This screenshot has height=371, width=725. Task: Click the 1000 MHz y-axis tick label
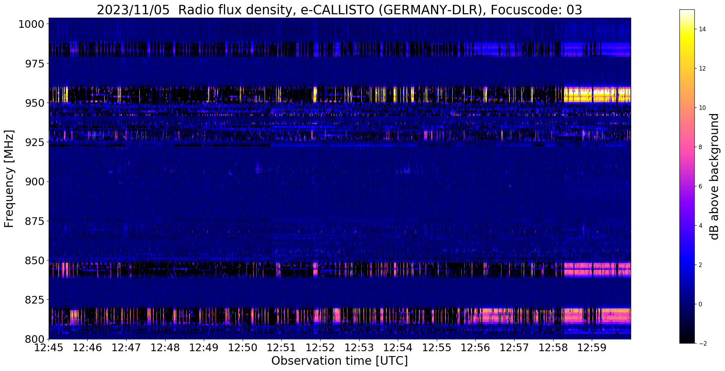click(31, 24)
